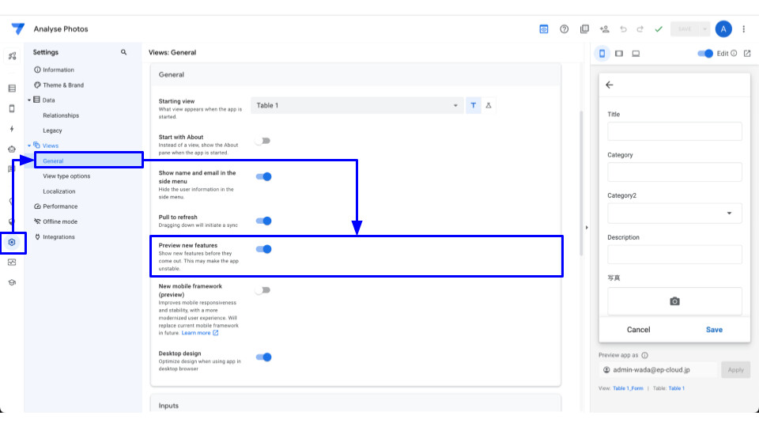Toggle the Start with About switch
Image resolution: width=759 pixels, height=427 pixels.
(x=262, y=141)
